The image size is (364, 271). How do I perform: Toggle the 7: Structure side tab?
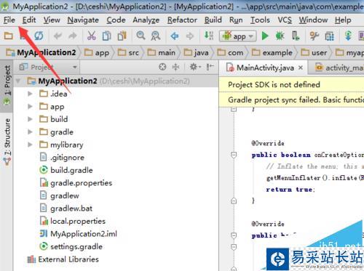pyautogui.click(x=7, y=142)
